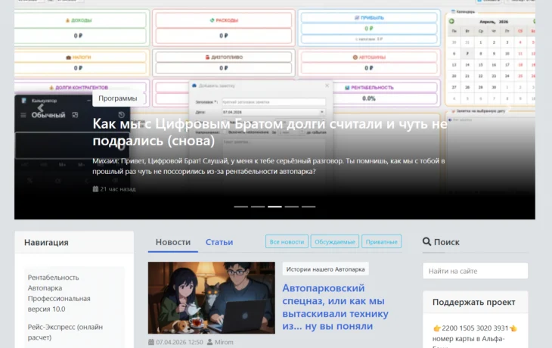Select the third active carousel indicator
Screen dimensions: 552x348
[x=274, y=207]
